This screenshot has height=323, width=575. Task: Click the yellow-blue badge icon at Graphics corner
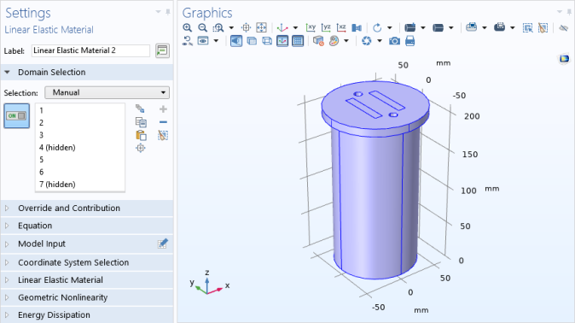564,58
